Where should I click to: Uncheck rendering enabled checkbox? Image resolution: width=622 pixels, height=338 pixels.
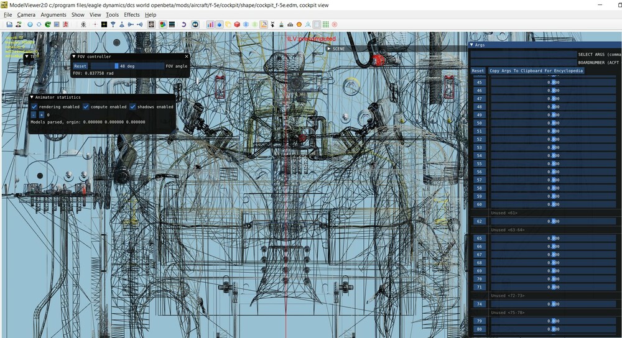34,107
